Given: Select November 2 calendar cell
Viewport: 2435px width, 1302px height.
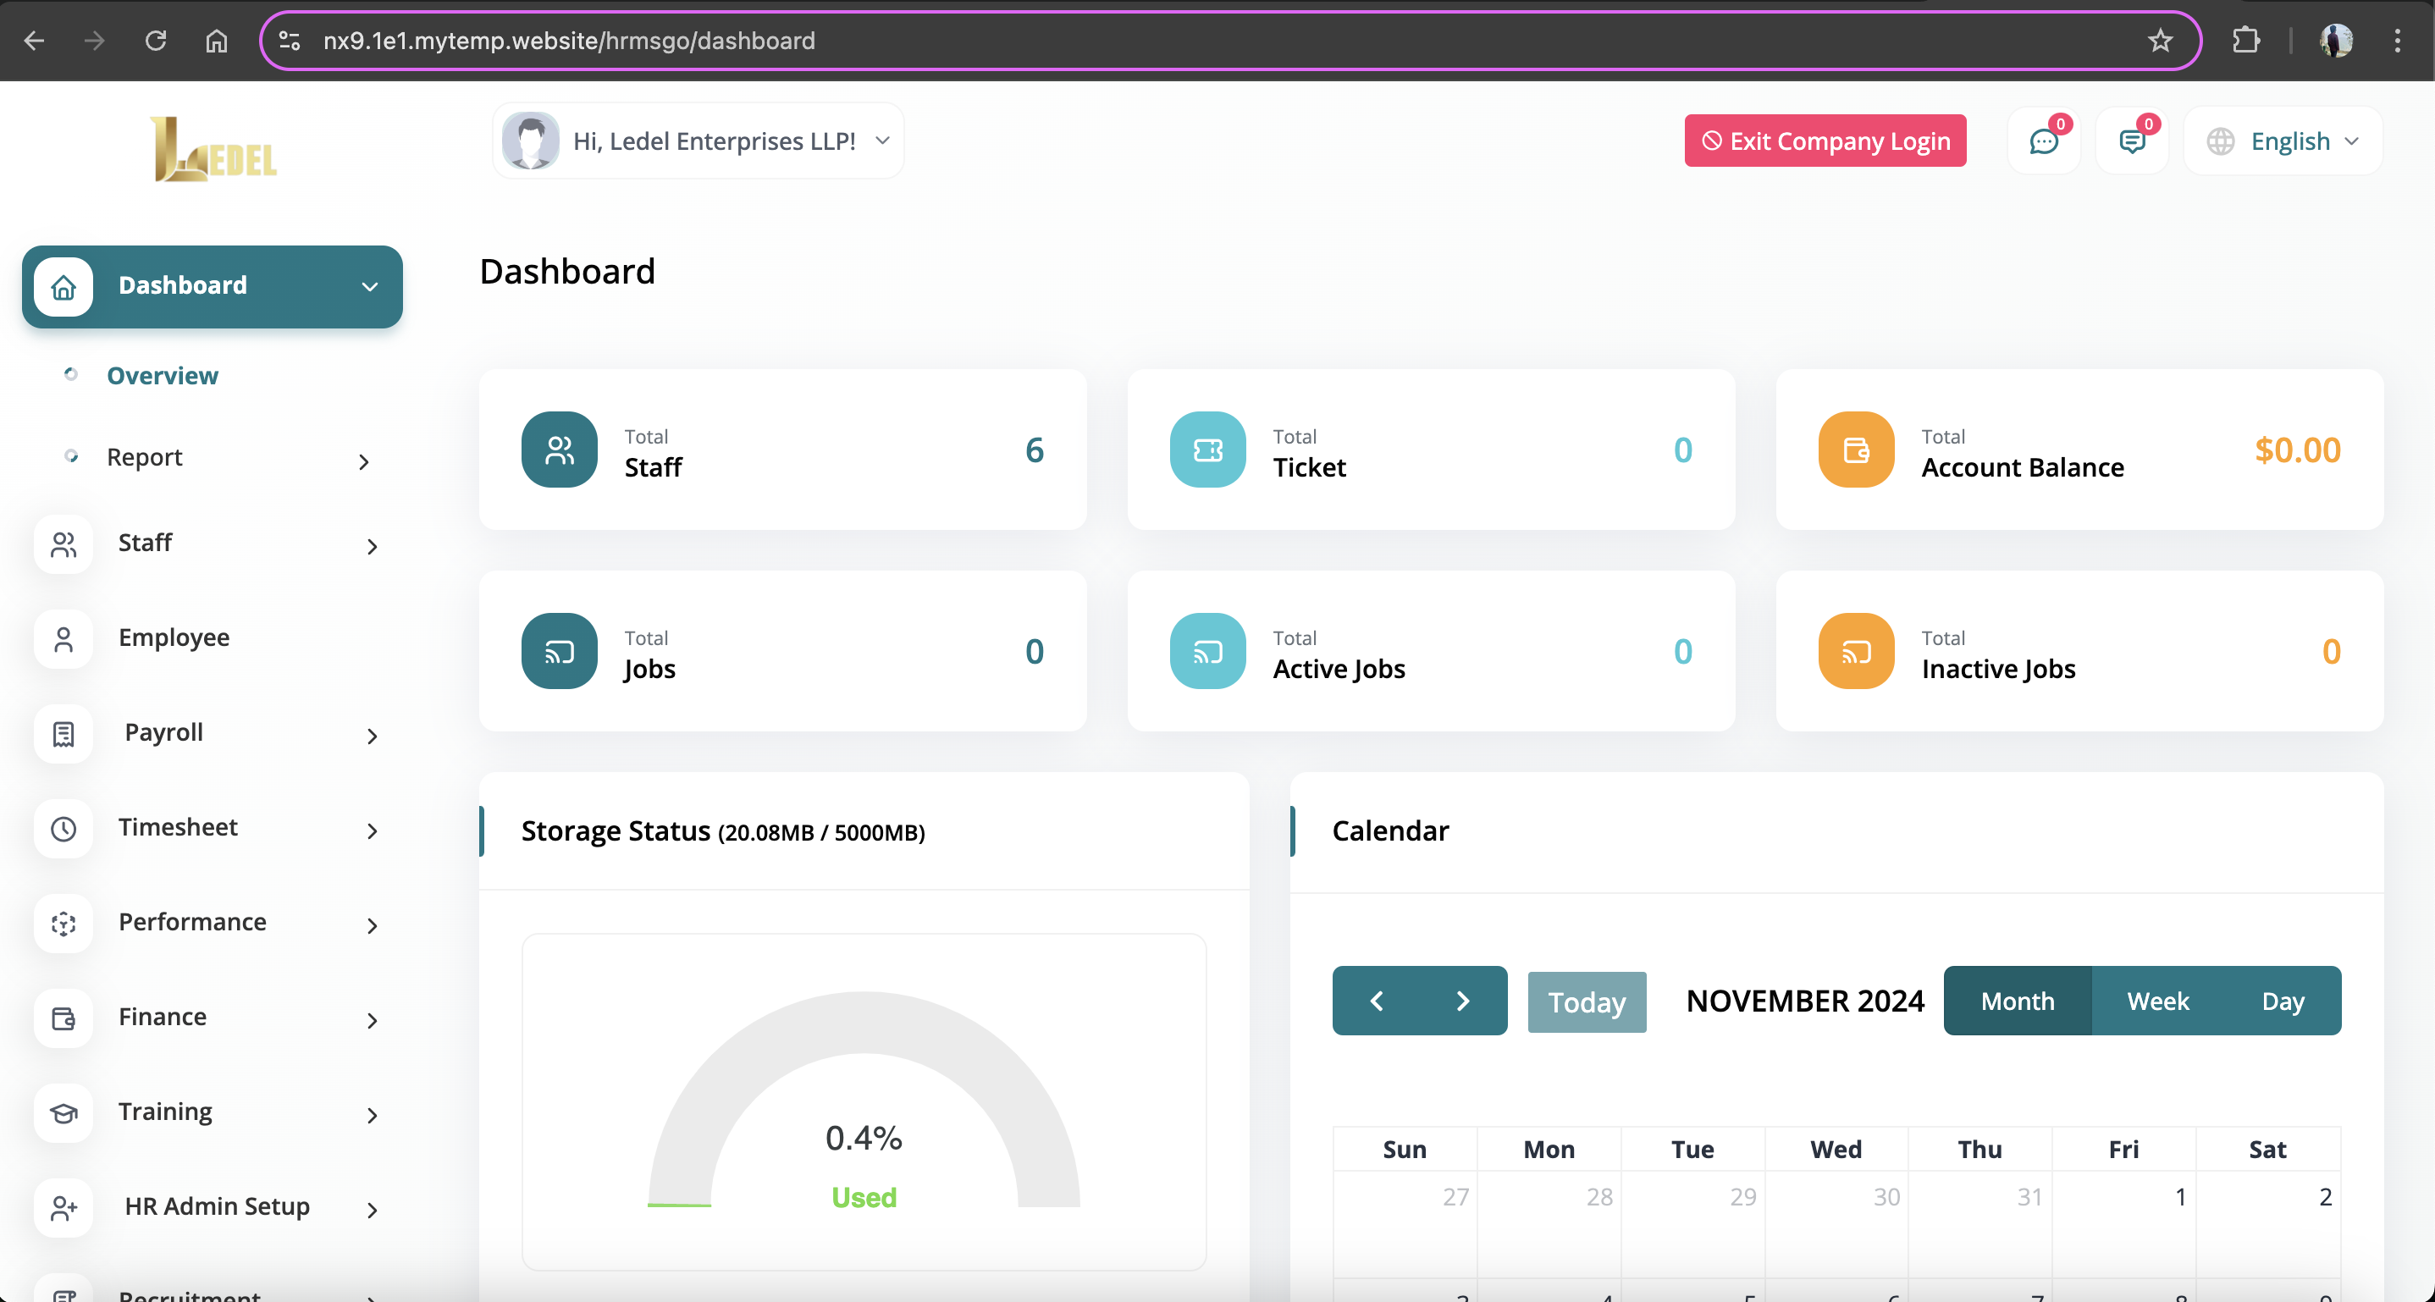Looking at the screenshot, I should coord(2267,1224).
